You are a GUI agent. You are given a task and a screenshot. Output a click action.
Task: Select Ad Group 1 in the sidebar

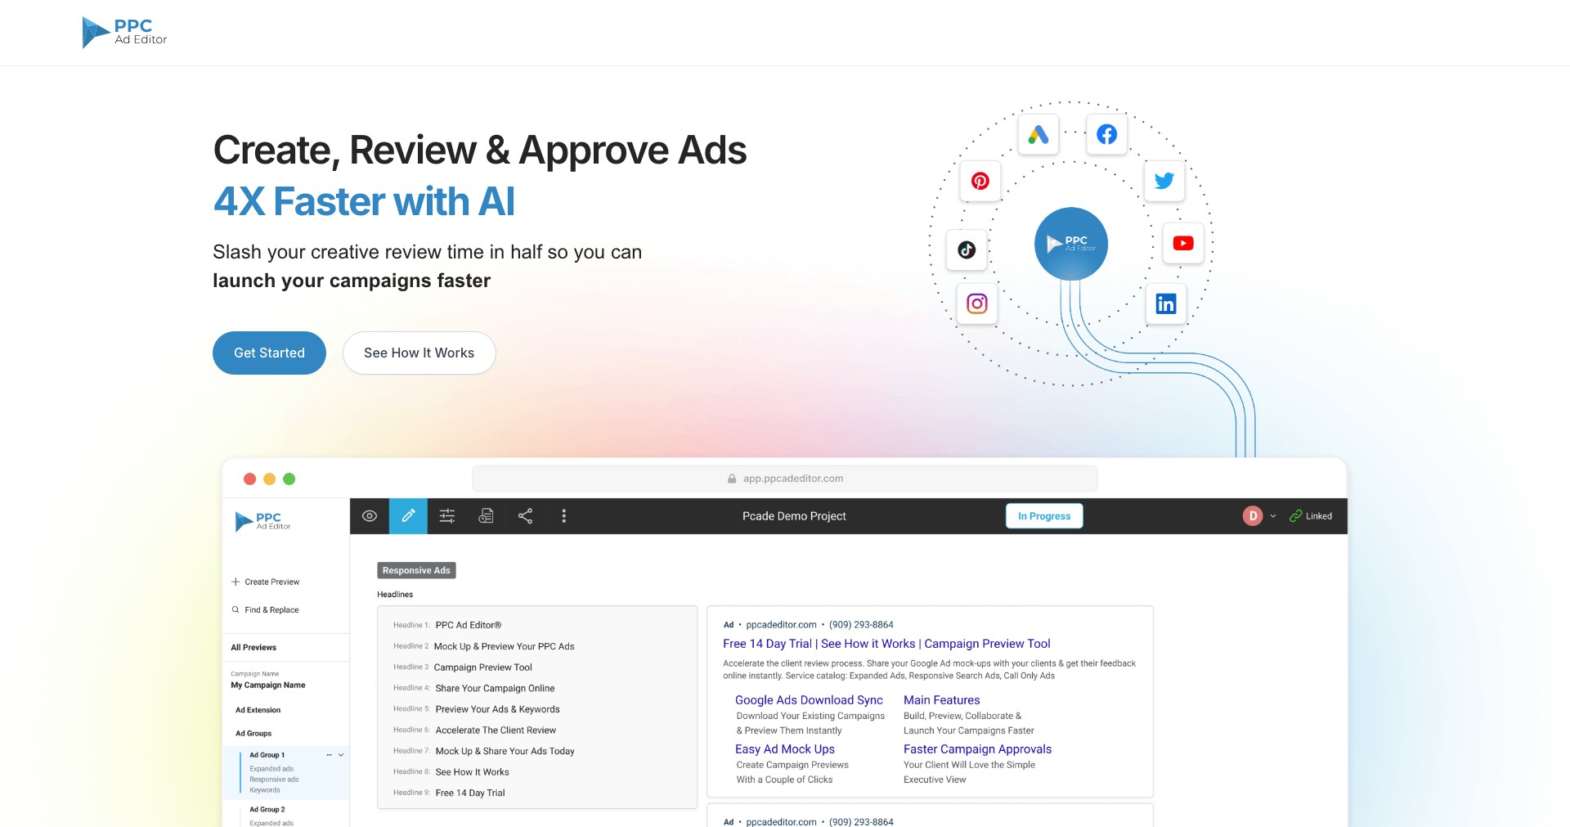(267, 755)
